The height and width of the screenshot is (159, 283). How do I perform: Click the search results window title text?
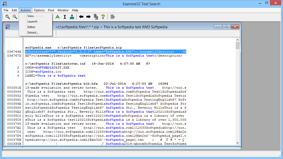[111, 27]
